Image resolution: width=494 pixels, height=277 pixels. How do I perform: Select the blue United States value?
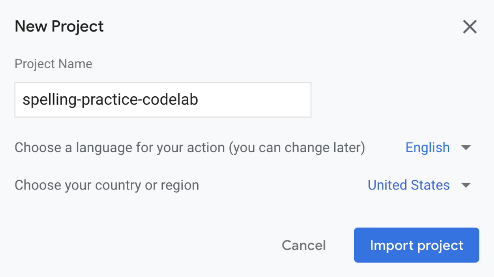409,185
